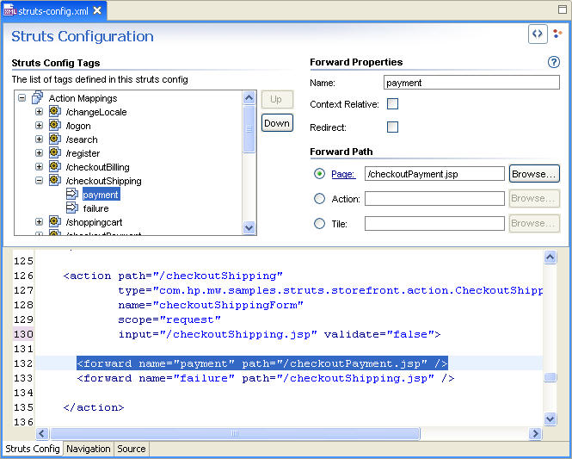Screen dimensions: 572x459
Task: Open the Page hyperlink
Action: tap(343, 174)
